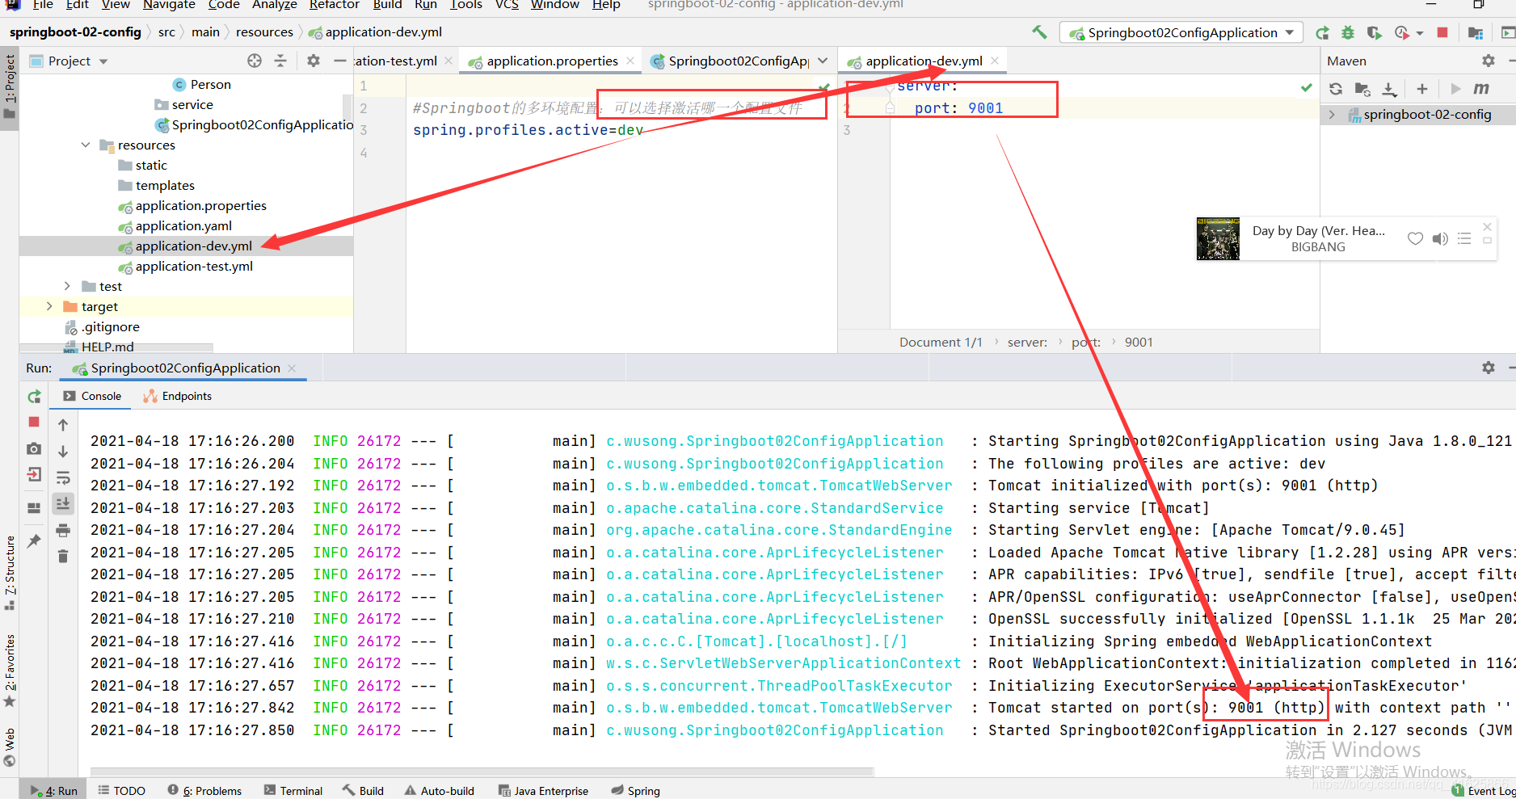Open Auto-build tool window

pos(440,790)
